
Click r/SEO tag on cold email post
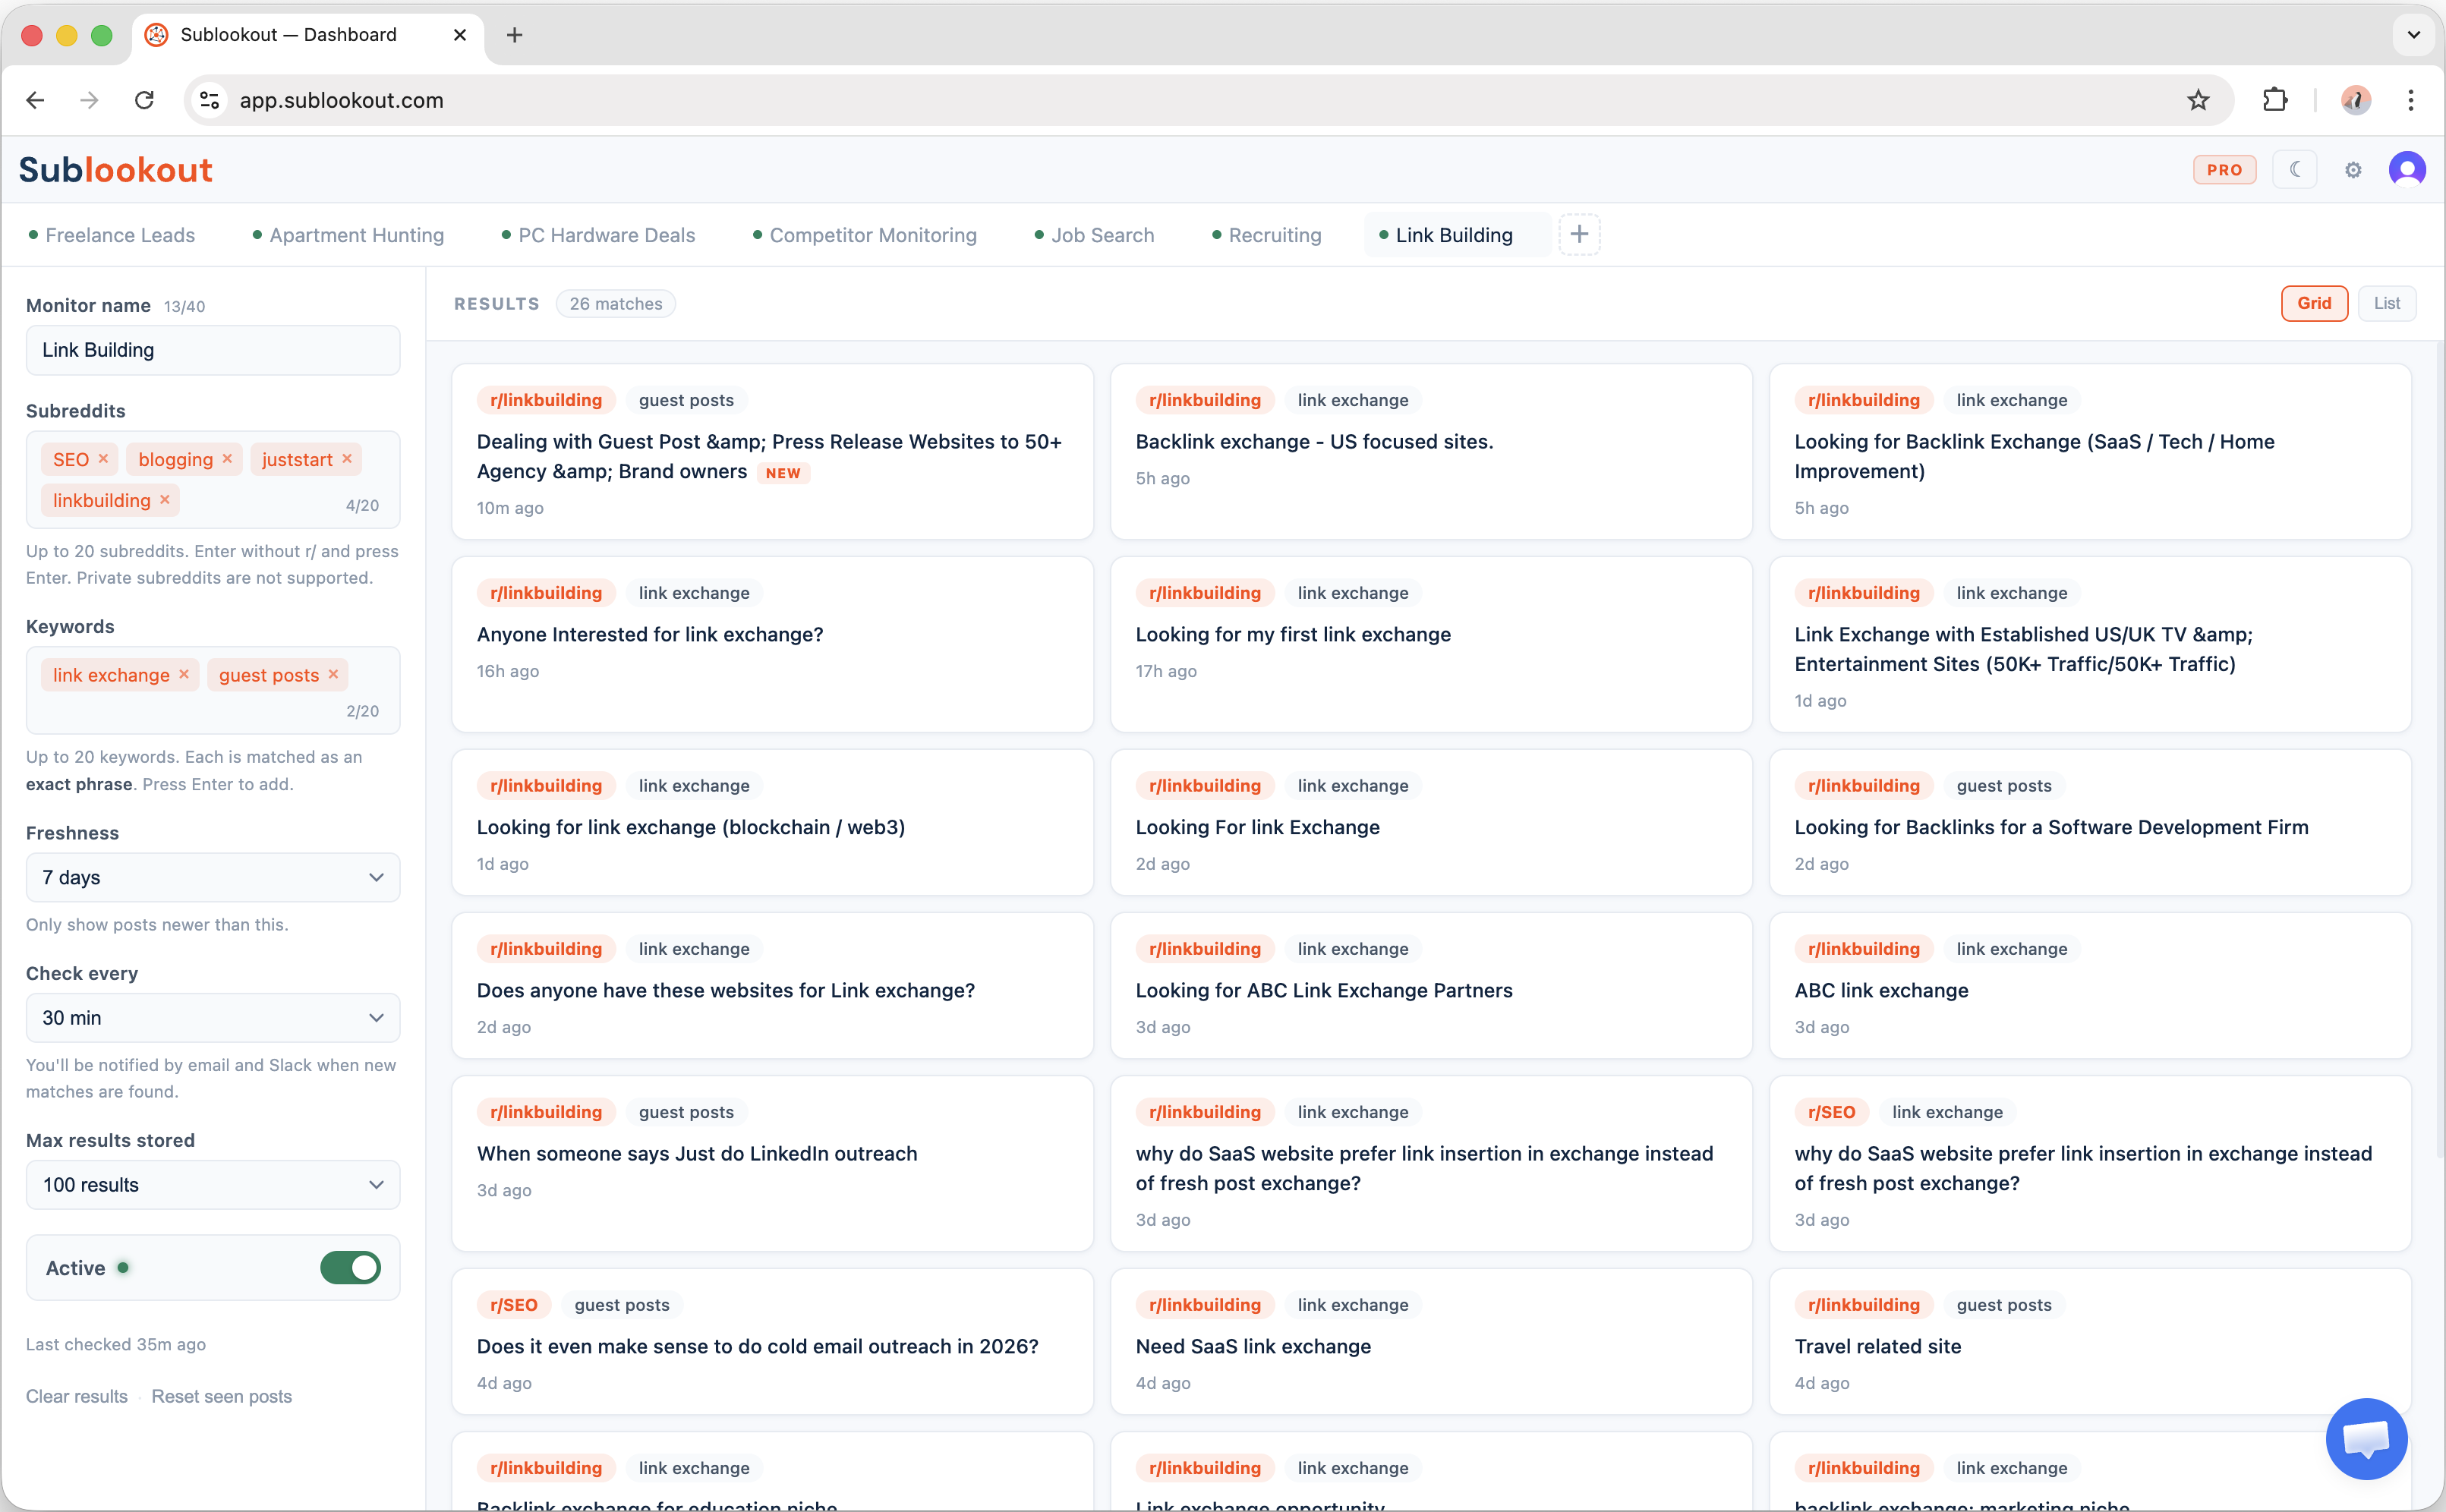click(x=514, y=1305)
